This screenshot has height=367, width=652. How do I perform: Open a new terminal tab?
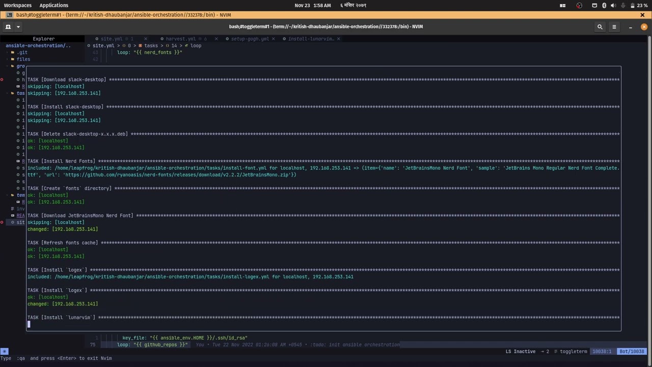tap(8, 27)
